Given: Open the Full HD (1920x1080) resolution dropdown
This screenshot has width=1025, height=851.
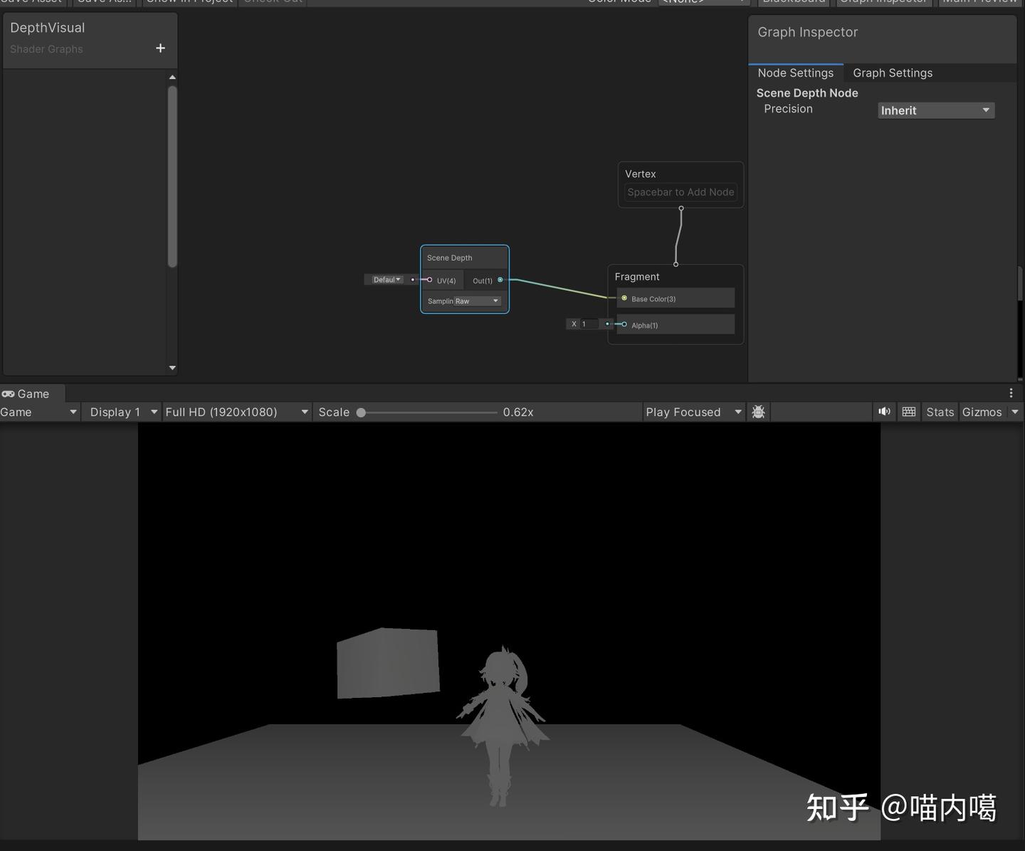Looking at the screenshot, I should [x=235, y=412].
